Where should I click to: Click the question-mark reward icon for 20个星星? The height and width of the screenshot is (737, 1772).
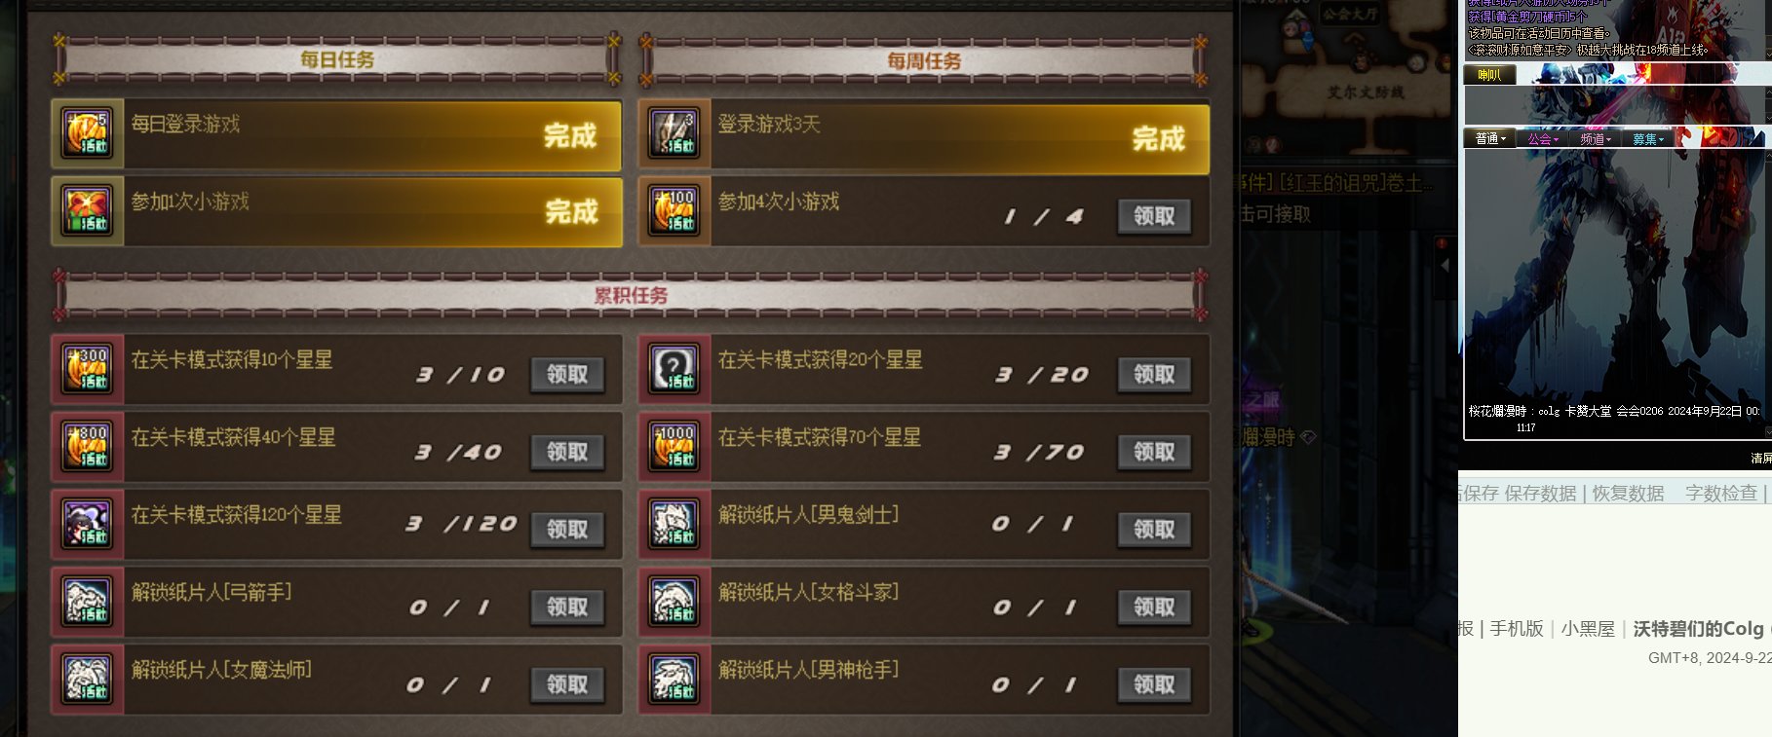674,370
